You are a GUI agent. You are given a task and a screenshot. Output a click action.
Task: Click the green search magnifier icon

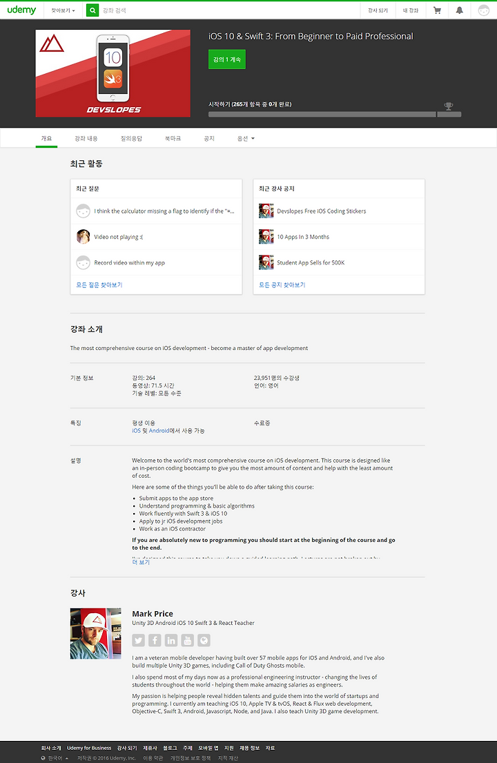pyautogui.click(x=92, y=10)
